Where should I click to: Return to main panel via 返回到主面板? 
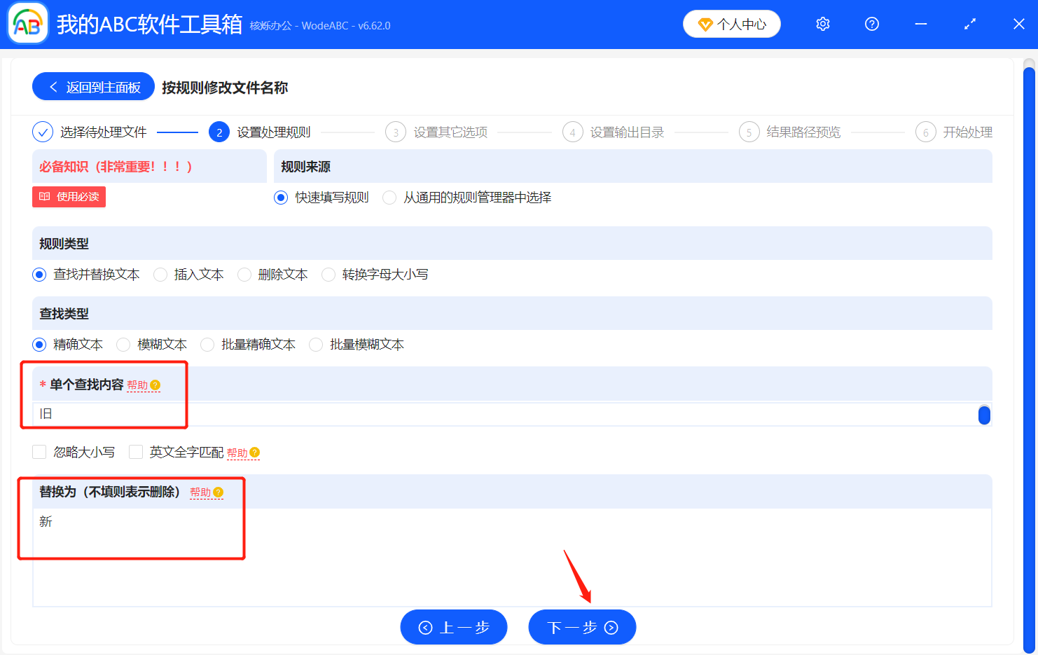[93, 86]
